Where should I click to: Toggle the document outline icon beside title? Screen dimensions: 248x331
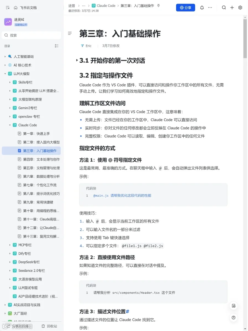click(x=70, y=33)
